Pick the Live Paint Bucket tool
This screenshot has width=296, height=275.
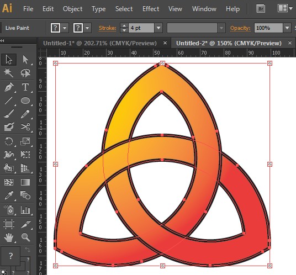point(9,168)
